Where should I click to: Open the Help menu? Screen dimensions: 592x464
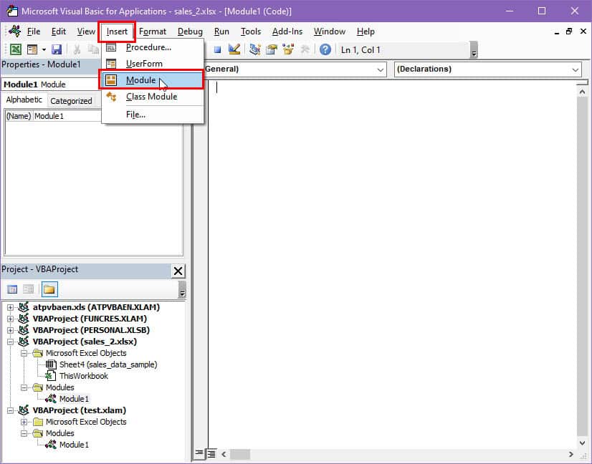click(366, 32)
